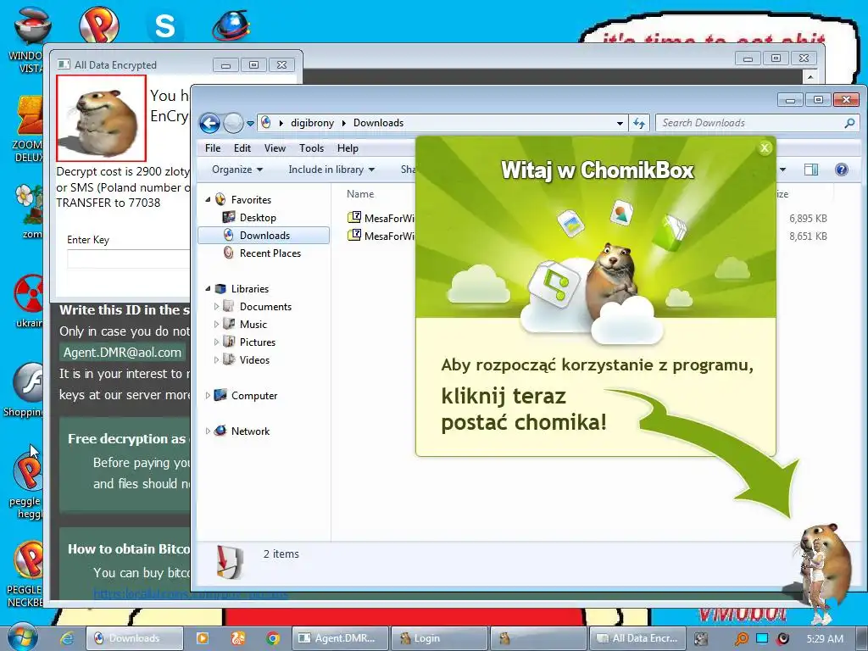Viewport: 868px width, 651px height.
Task: Click the orange magnifier tray icon
Action: 741,639
